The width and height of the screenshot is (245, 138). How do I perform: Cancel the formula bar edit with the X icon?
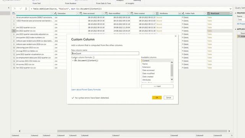pyautogui.click(x=15, y=9)
